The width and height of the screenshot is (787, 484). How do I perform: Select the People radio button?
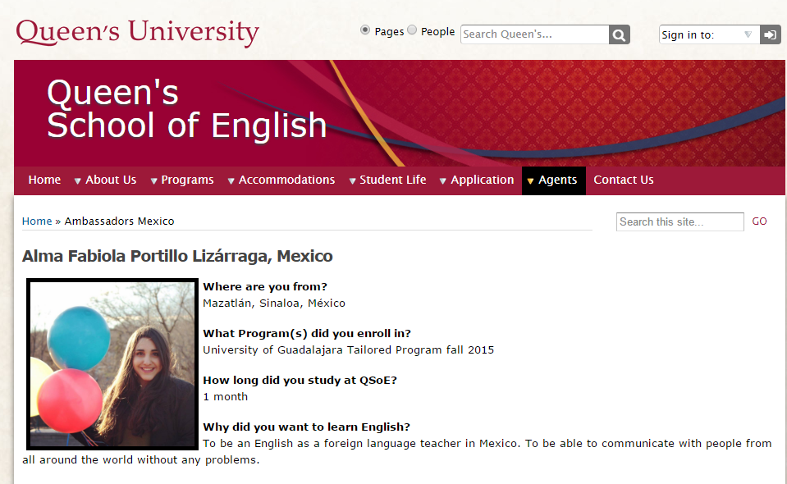coord(412,30)
